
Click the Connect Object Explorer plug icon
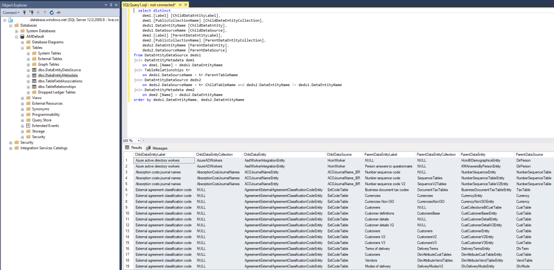(x=25, y=13)
